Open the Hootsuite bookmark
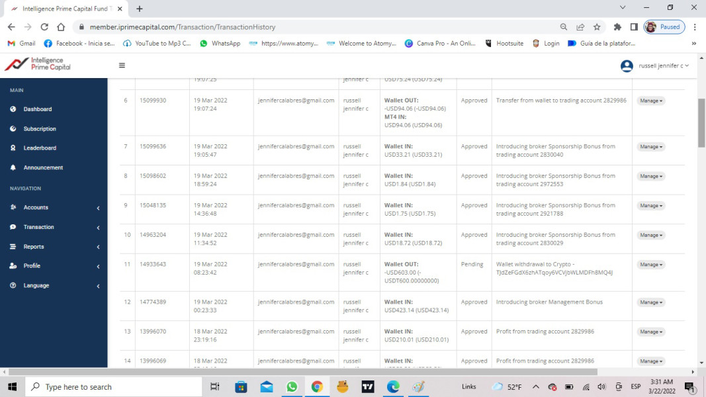Viewport: 706px width, 397px height. coord(504,44)
